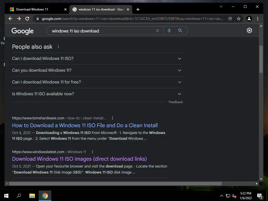This screenshot has width=268, height=201.
Task: Click the windowslatest.com URL breadcrumb
Action: pyautogui.click(x=49, y=152)
